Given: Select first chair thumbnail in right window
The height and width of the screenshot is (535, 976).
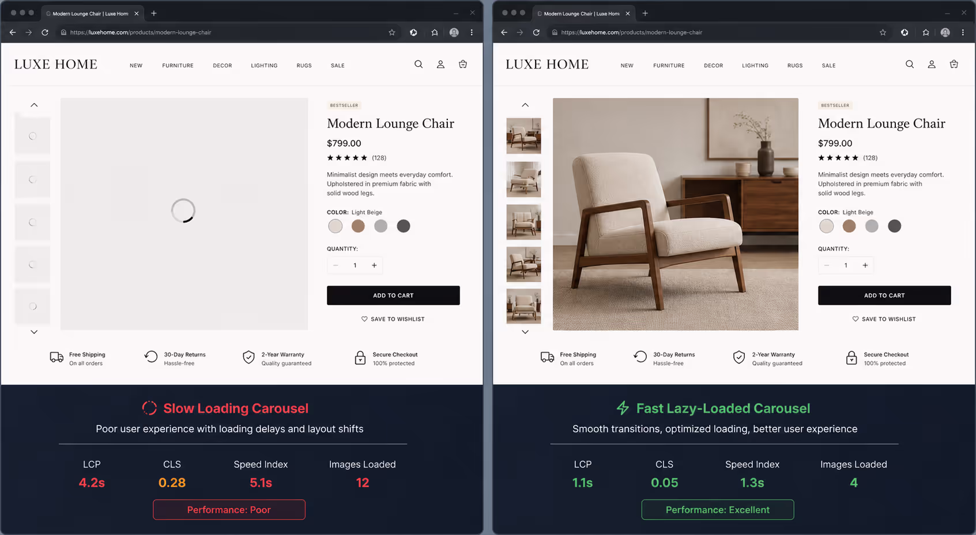Looking at the screenshot, I should (523, 136).
